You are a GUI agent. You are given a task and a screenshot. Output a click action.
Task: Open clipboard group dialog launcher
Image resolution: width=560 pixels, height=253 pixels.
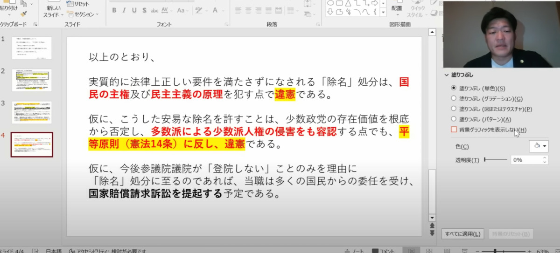coord(35,24)
